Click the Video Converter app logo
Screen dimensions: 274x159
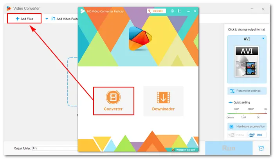coord(9,8)
